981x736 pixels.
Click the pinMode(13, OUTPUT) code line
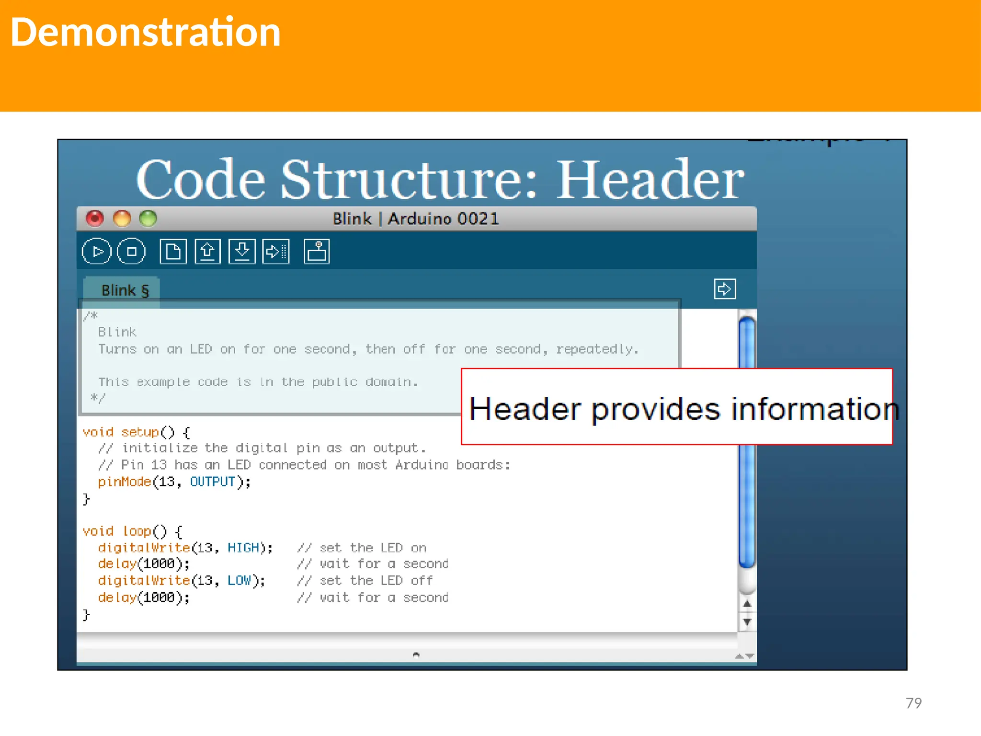point(174,482)
